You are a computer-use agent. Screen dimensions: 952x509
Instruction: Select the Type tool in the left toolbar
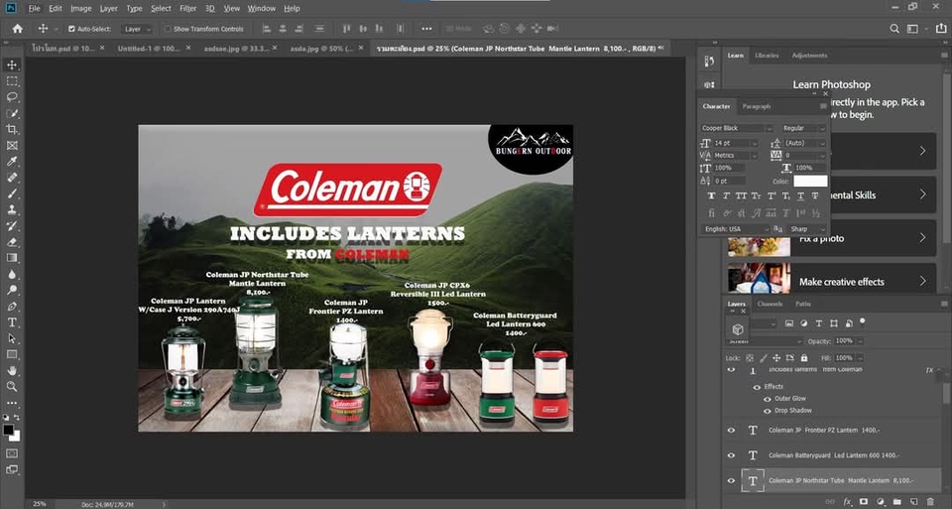click(x=12, y=322)
